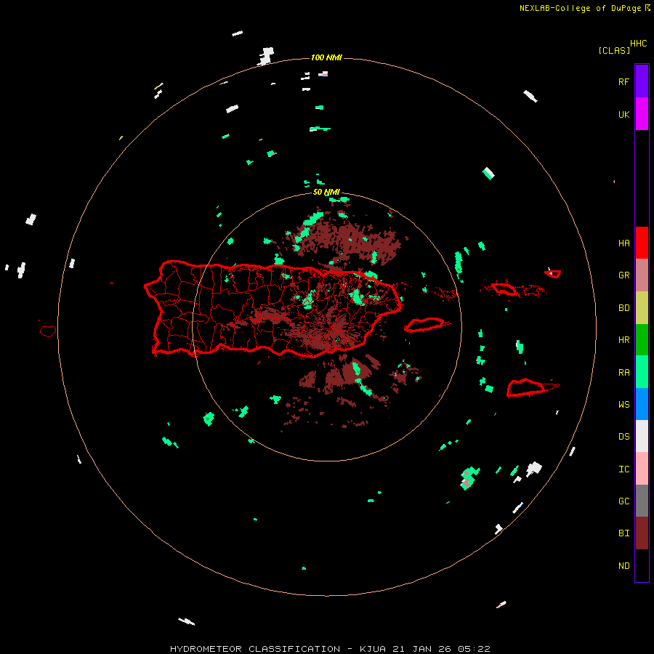The width and height of the screenshot is (654, 654).
Task: Click the BI legend label
Action: tap(623, 533)
